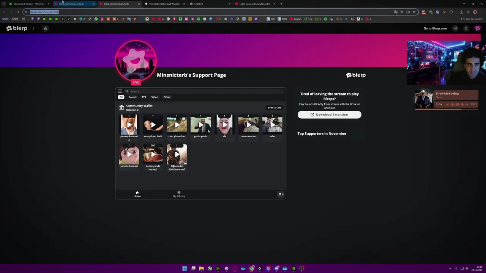Image resolution: width=486 pixels, height=273 pixels.
Task: Open OBS Studio from taskbar
Action: click(x=301, y=268)
